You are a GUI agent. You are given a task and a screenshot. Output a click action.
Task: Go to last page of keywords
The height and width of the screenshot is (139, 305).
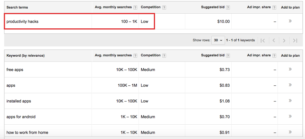[295, 40]
